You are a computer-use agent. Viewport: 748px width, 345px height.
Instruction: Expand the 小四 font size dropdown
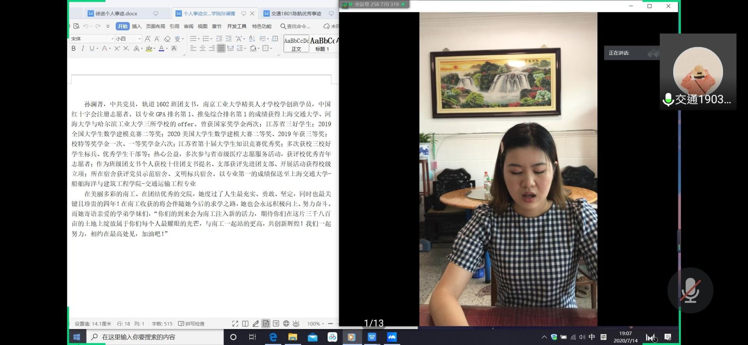[x=139, y=39]
